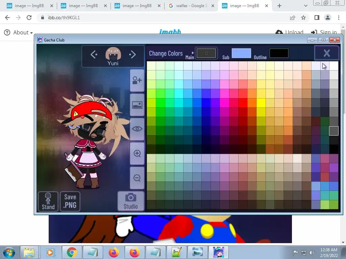
Task: Reload the page
Action: coord(29,18)
